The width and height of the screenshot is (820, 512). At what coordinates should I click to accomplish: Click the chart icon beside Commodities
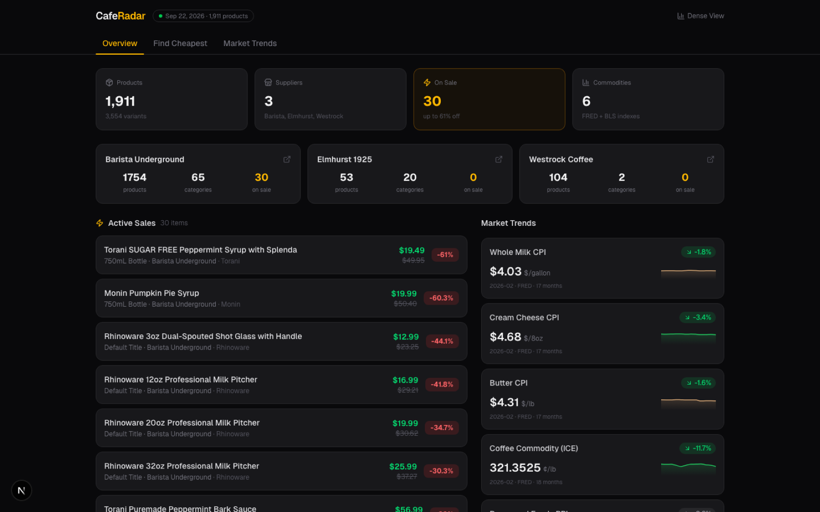[x=586, y=82]
